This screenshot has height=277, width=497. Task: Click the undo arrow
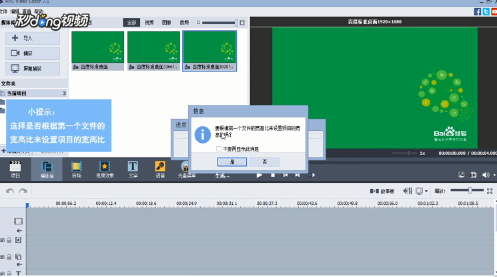point(10,191)
